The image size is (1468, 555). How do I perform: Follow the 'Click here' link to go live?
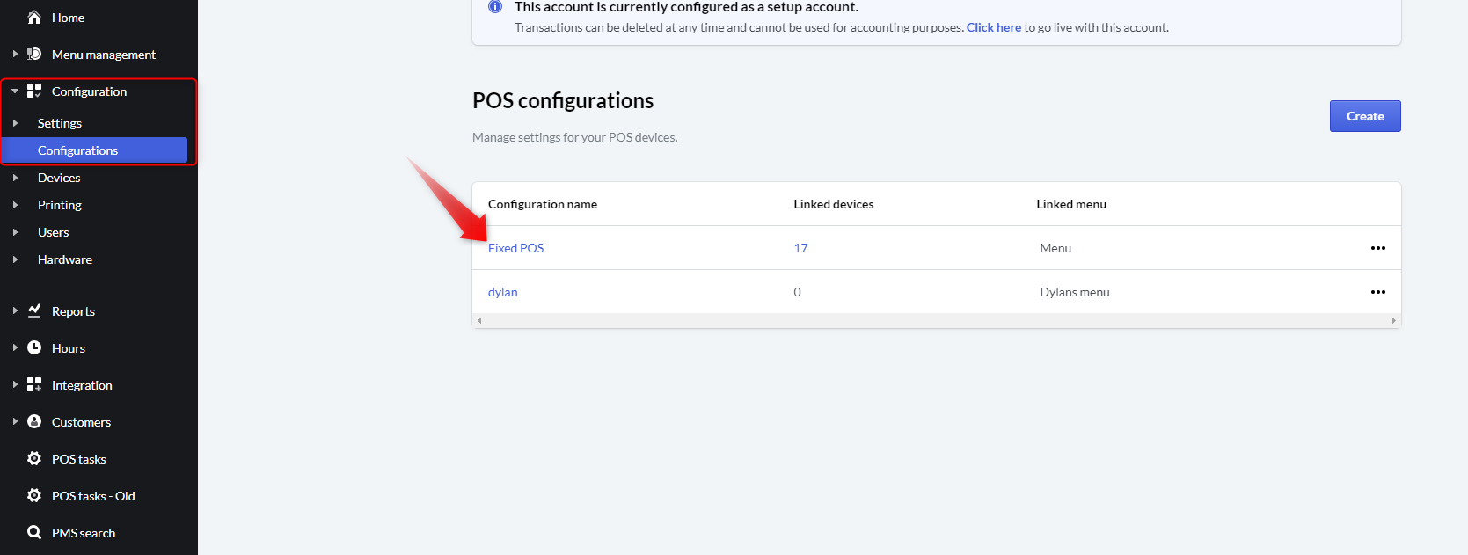pyautogui.click(x=993, y=27)
